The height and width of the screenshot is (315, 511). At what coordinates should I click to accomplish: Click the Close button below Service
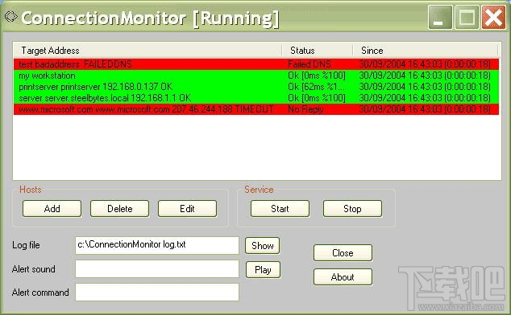(x=343, y=252)
